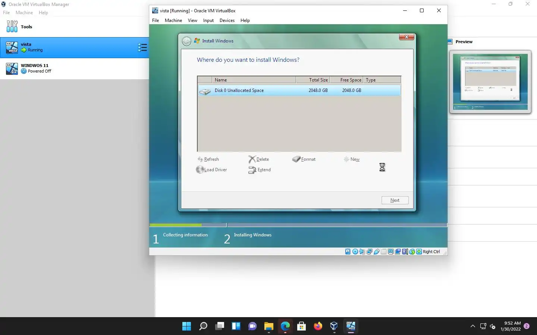Open the vista VM list menu icon
The width and height of the screenshot is (537, 335).
click(x=142, y=47)
